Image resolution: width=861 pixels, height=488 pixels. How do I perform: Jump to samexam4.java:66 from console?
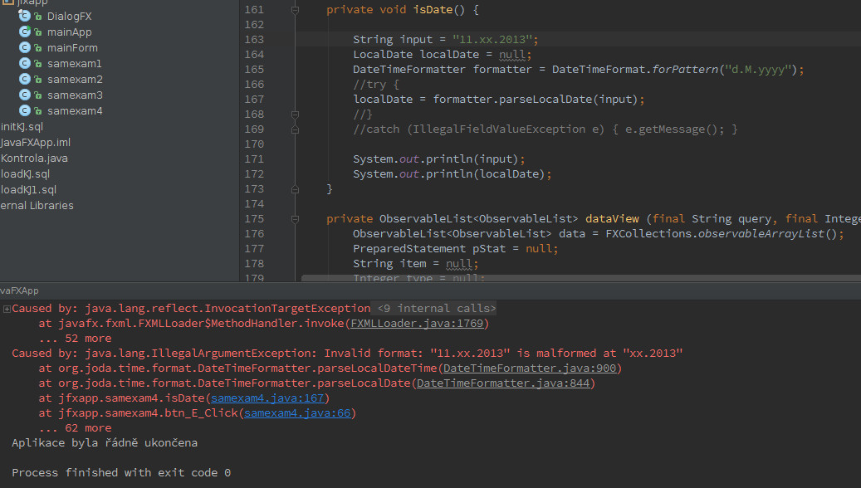click(296, 413)
